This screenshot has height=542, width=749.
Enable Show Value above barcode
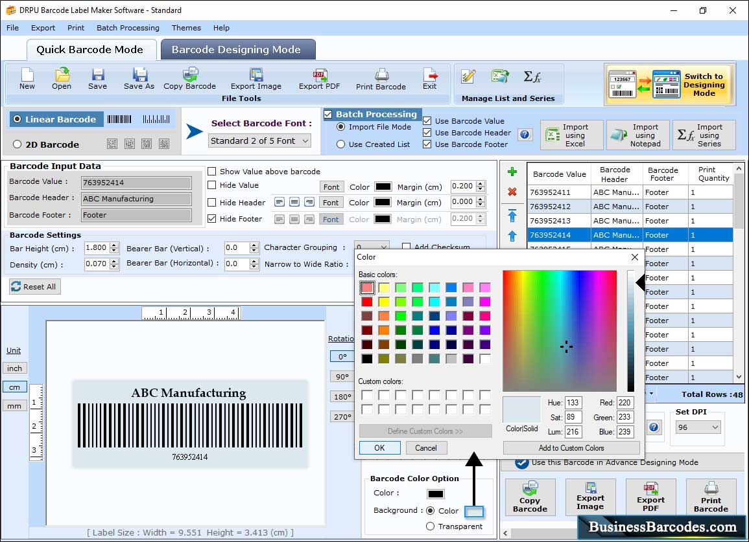[x=211, y=172]
